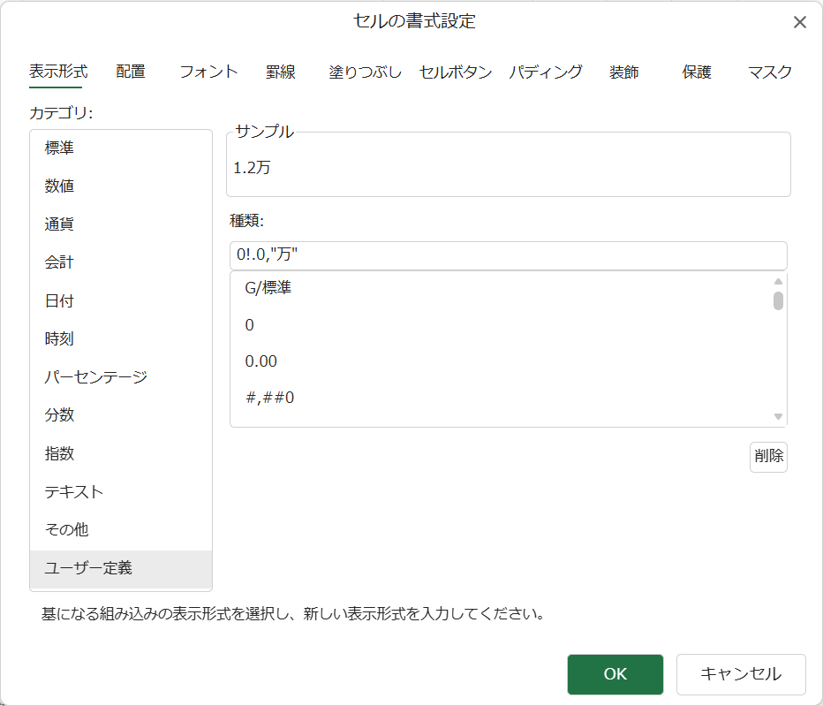Confirm with the OK button
The image size is (823, 706).
coord(615,674)
